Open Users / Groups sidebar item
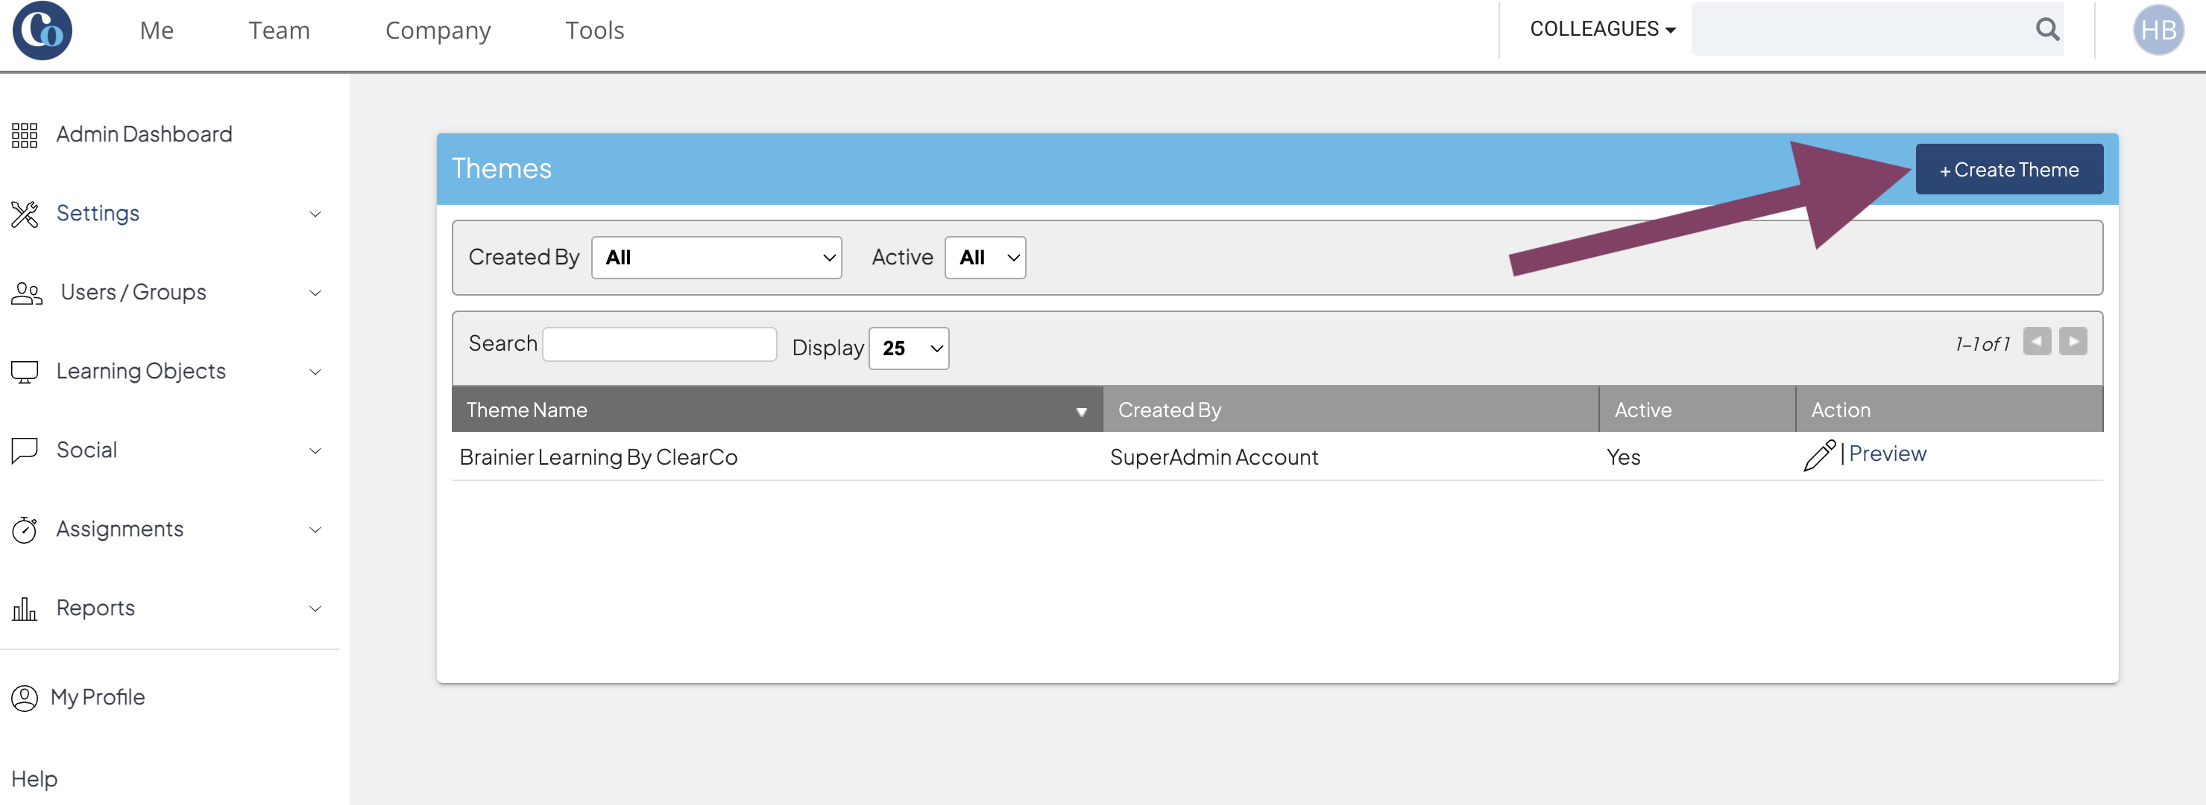Screen dimensions: 2206x805 click(x=133, y=293)
